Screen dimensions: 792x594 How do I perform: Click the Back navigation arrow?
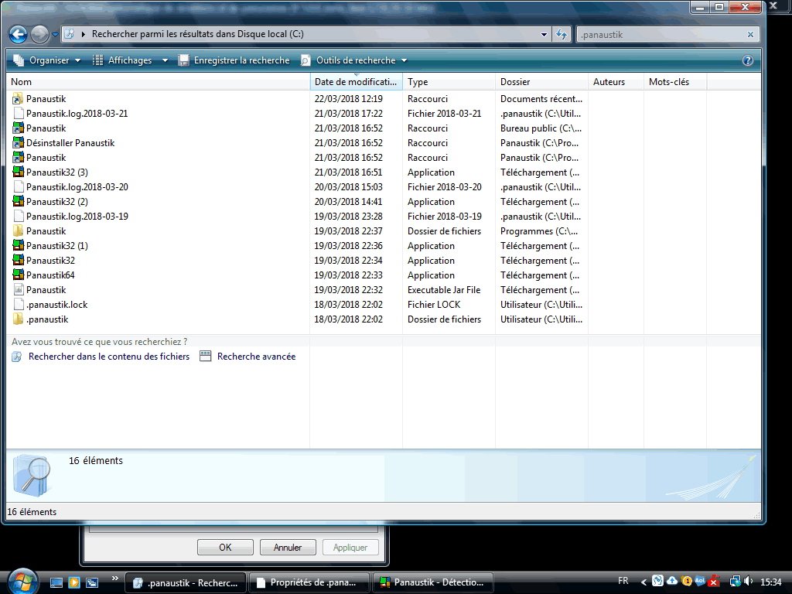18,34
